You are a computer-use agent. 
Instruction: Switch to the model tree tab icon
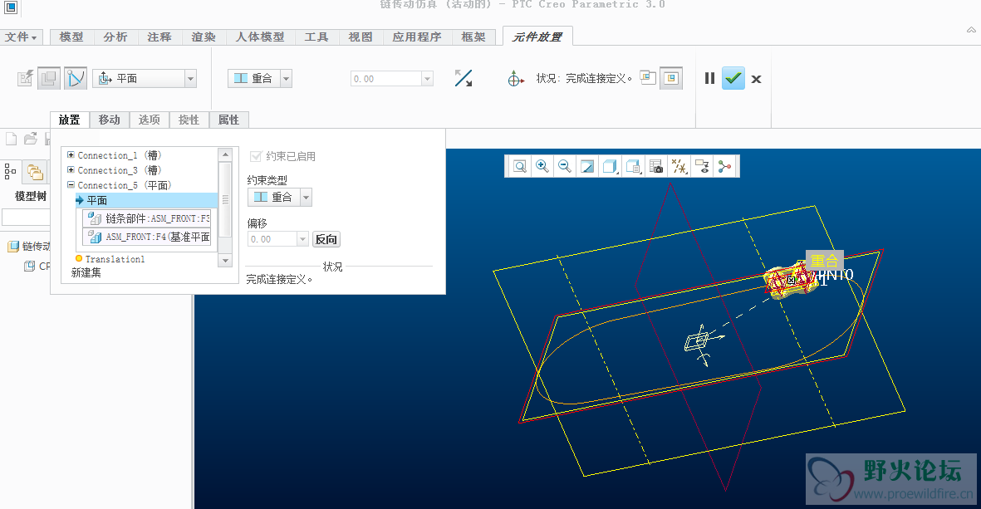tap(10, 171)
